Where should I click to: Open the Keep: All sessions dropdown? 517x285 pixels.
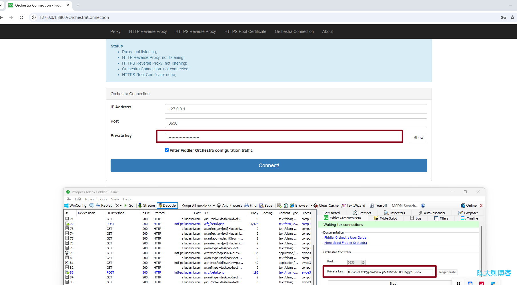pos(198,206)
